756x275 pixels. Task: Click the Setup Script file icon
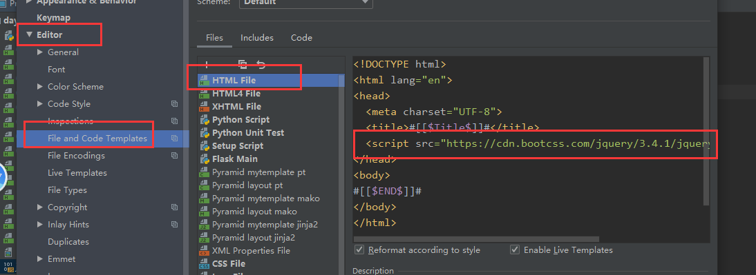[x=204, y=145]
